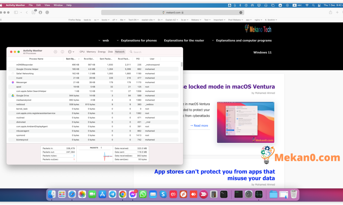Click the Wi-Fi menu bar icon
Viewport: 343px width, 205px height.
pyautogui.click(x=307, y=5)
